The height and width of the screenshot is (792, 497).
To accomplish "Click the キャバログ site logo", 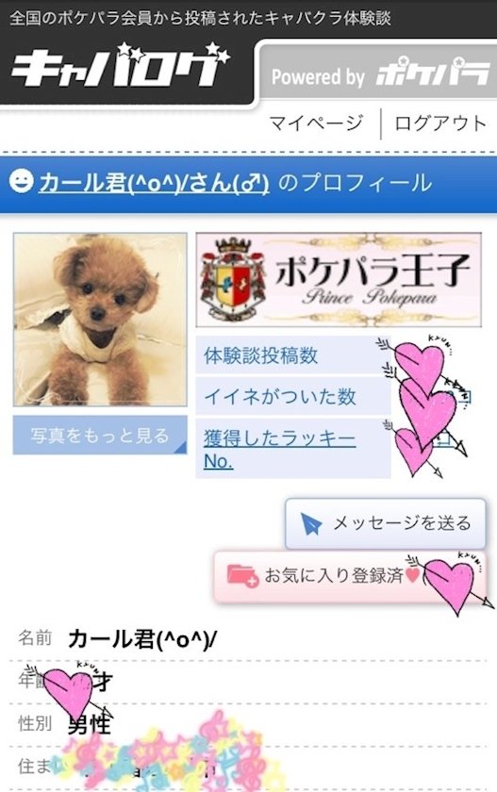I will (x=120, y=66).
